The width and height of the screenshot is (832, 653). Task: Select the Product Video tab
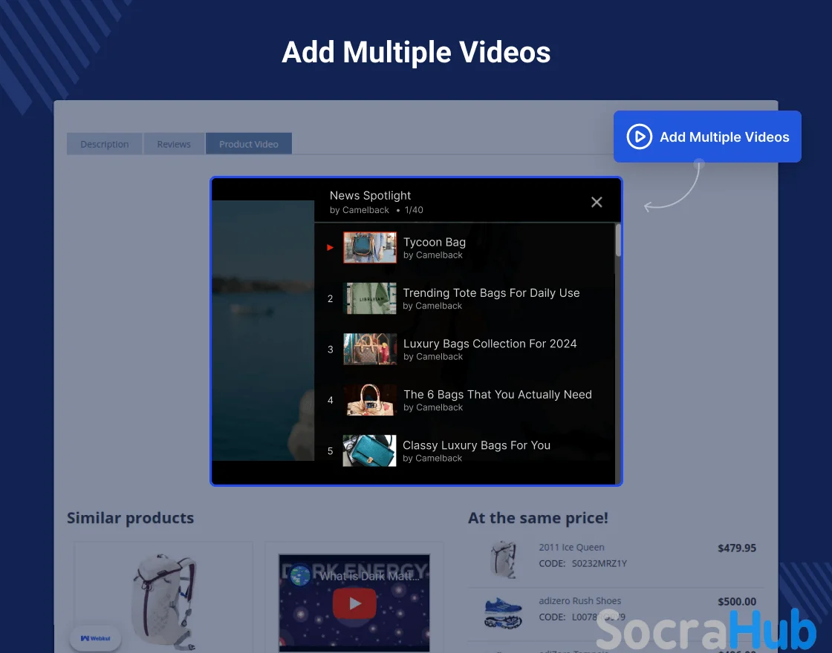point(249,144)
